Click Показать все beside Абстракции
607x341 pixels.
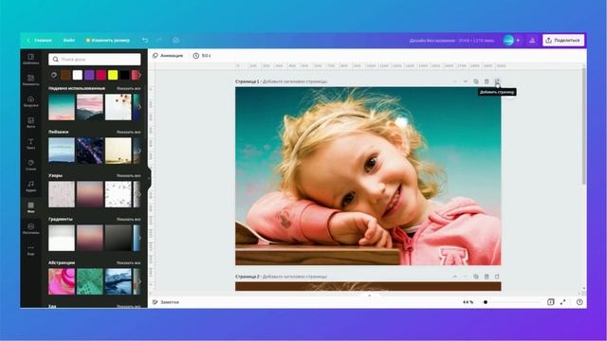point(129,263)
